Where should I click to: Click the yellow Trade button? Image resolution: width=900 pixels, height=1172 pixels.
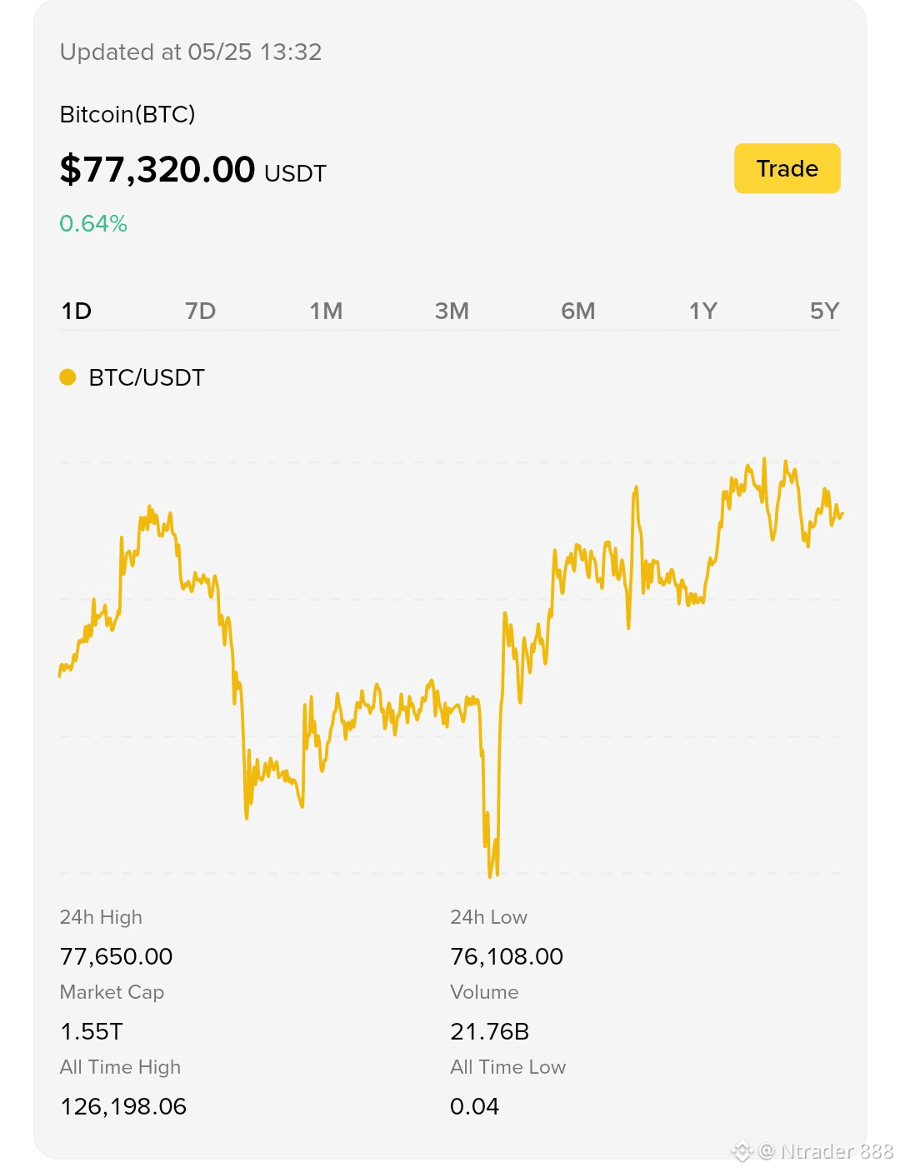[x=787, y=168]
